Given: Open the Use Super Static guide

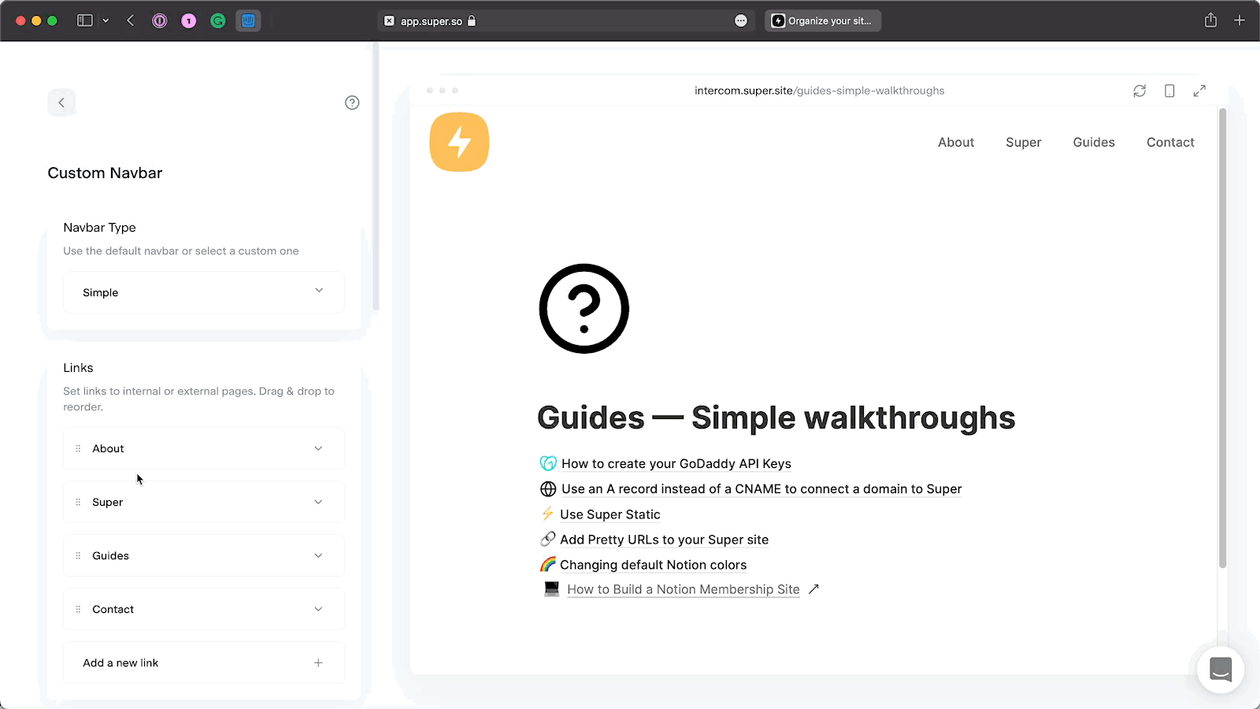Looking at the screenshot, I should point(610,514).
